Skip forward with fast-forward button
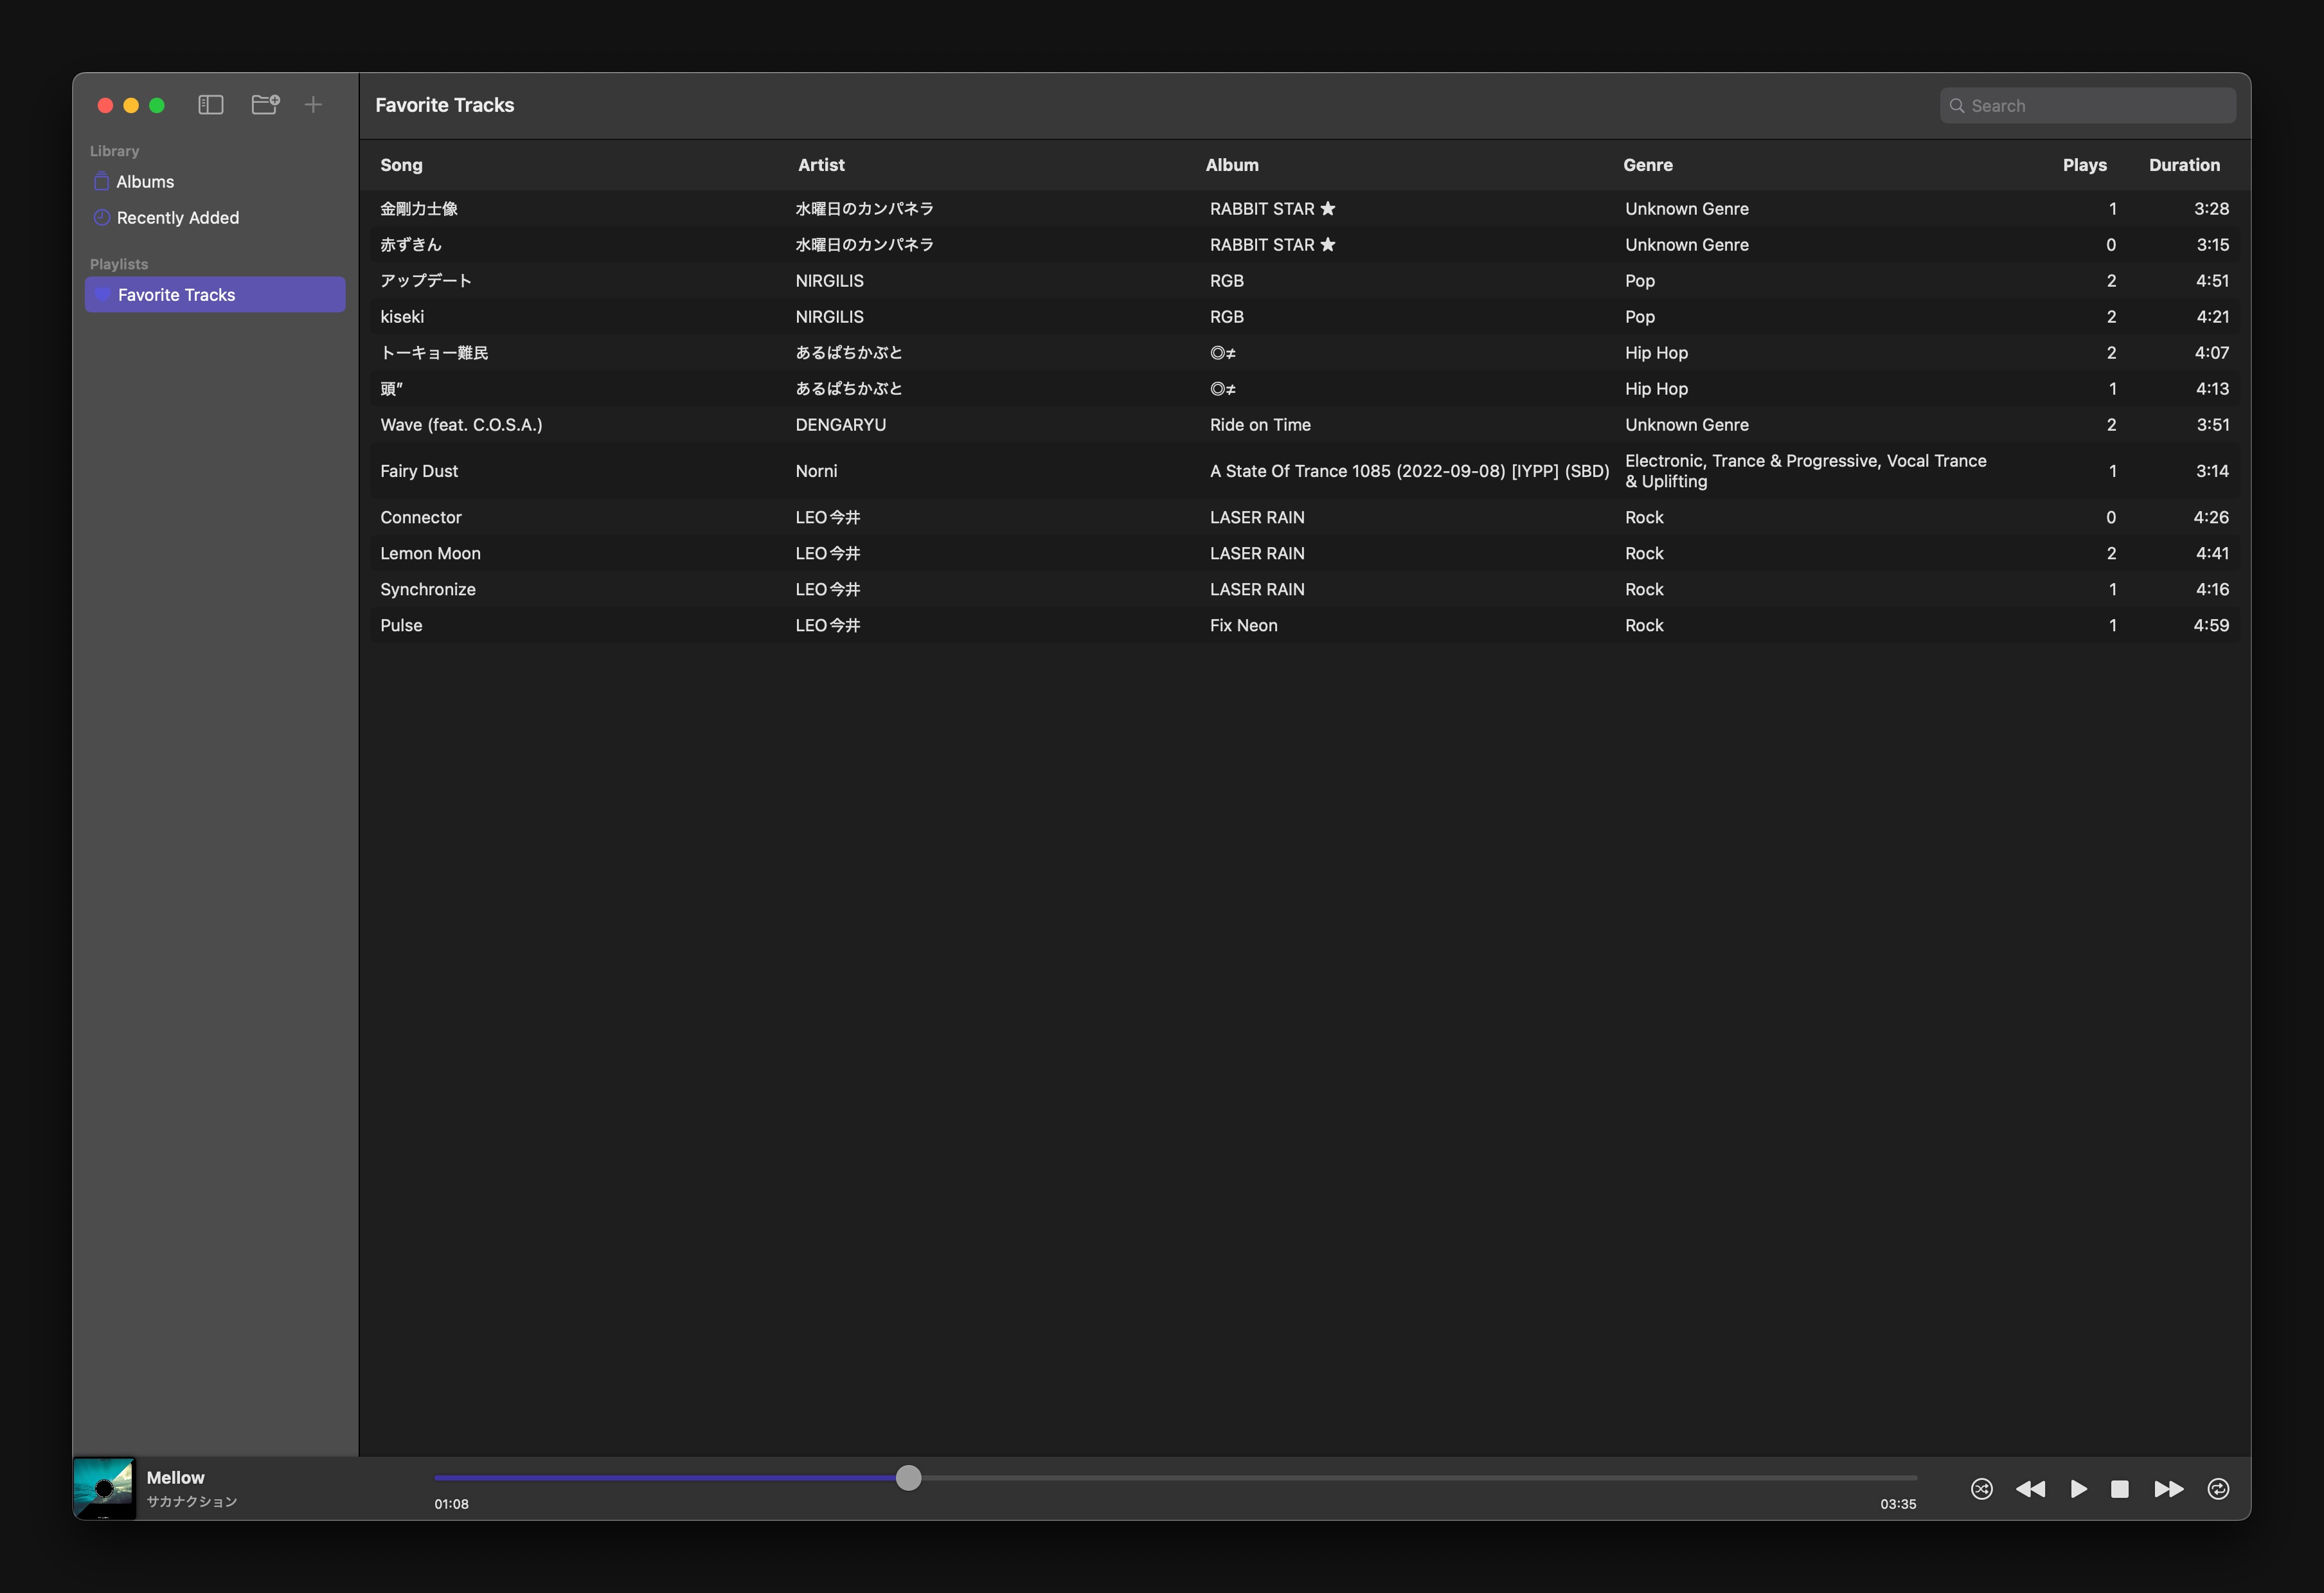Viewport: 2324px width, 1593px height. tap(2168, 1489)
